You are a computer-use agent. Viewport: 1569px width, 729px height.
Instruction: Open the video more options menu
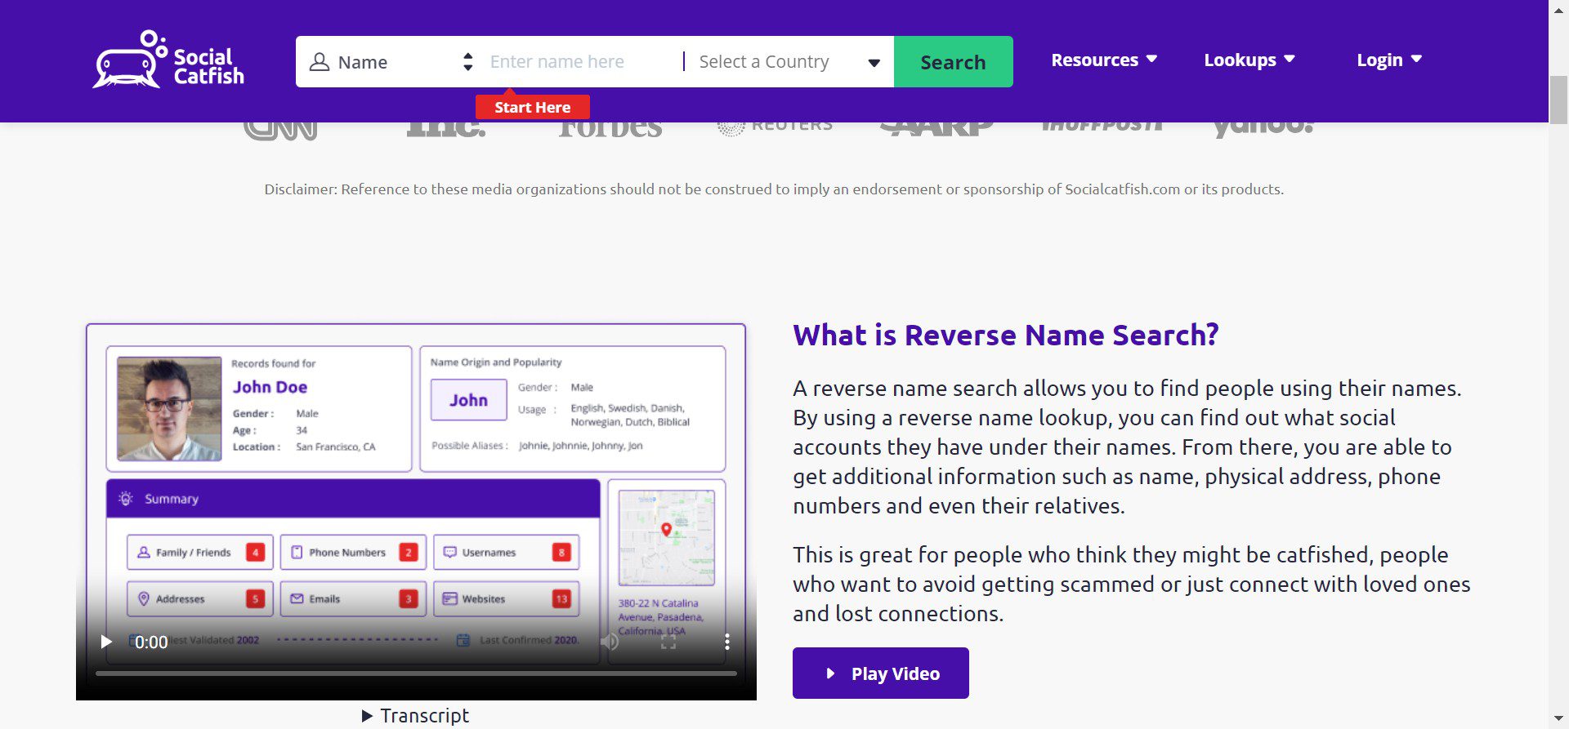coord(726,642)
